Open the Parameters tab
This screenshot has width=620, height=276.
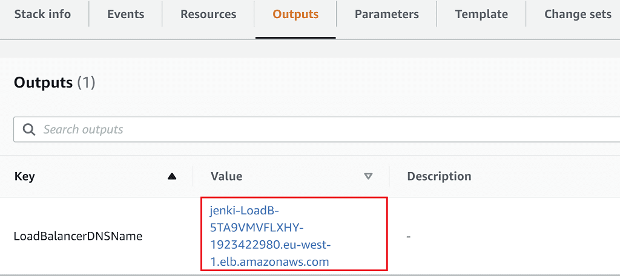pos(386,14)
